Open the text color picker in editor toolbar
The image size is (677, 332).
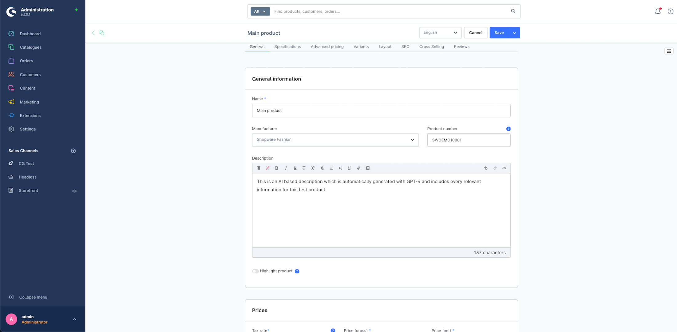[x=267, y=168]
